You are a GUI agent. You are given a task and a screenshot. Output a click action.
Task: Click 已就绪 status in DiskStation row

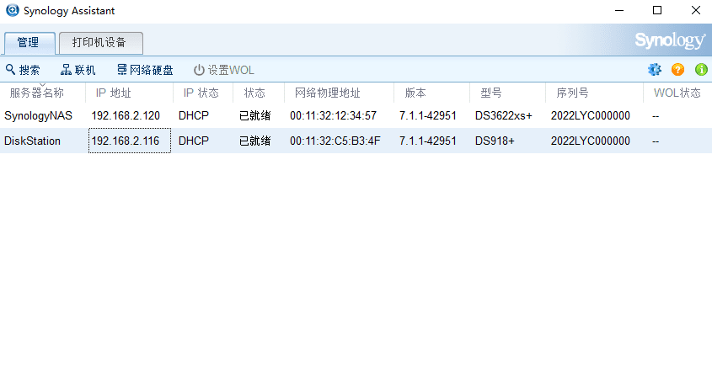coord(254,141)
